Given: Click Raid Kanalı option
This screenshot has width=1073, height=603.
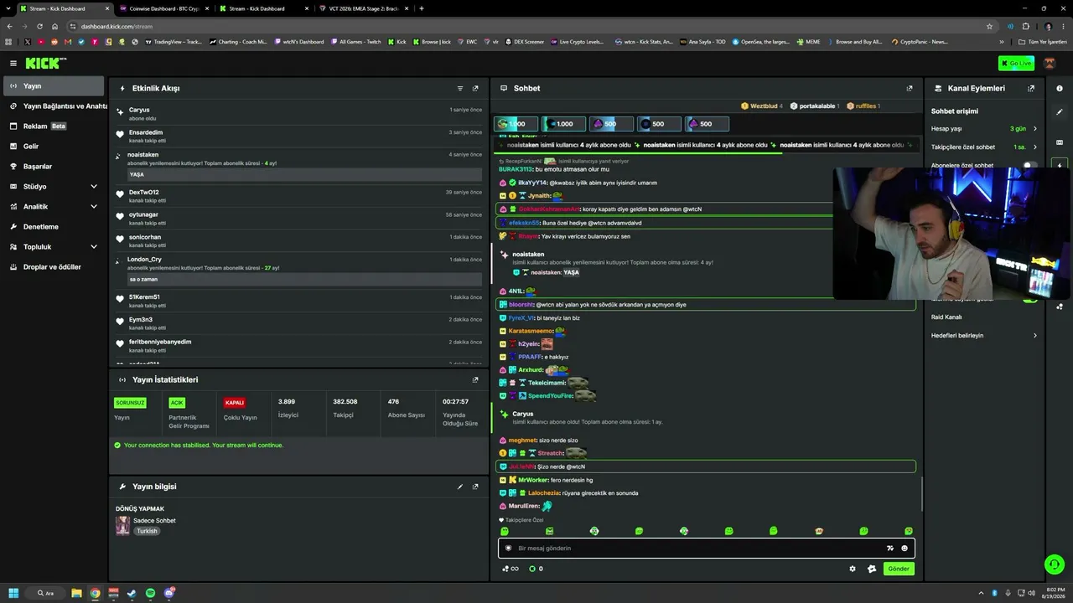Looking at the screenshot, I should [x=946, y=317].
